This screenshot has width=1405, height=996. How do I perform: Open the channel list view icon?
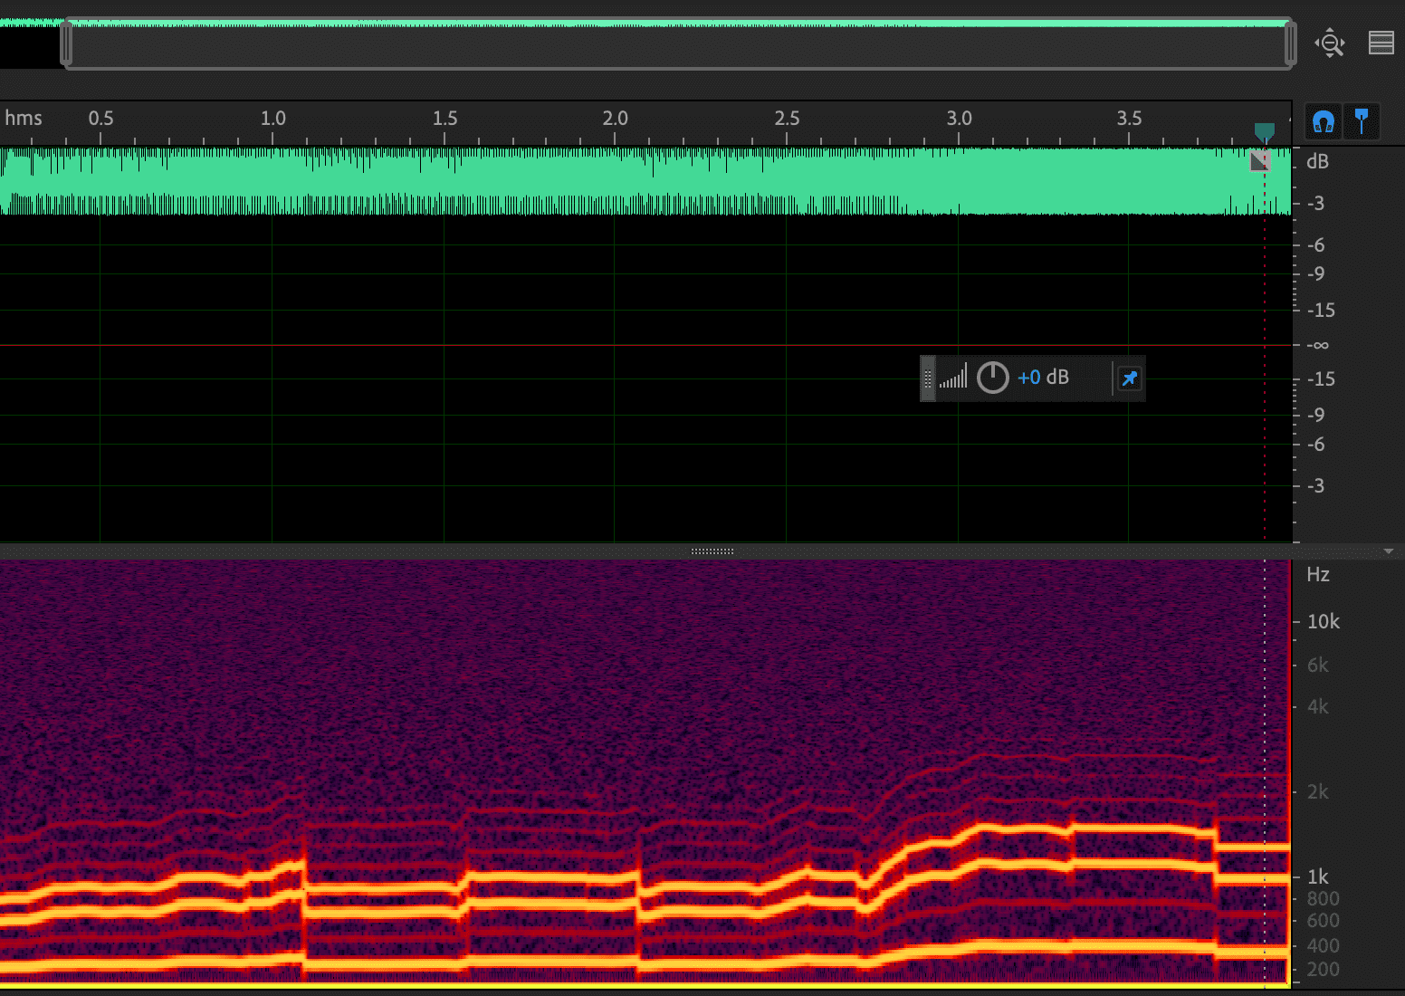1381,43
